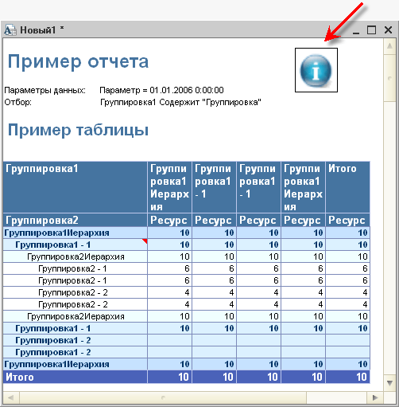Click the "Новый1 *" window title
The height and width of the screenshot is (407, 399).
coord(42,29)
